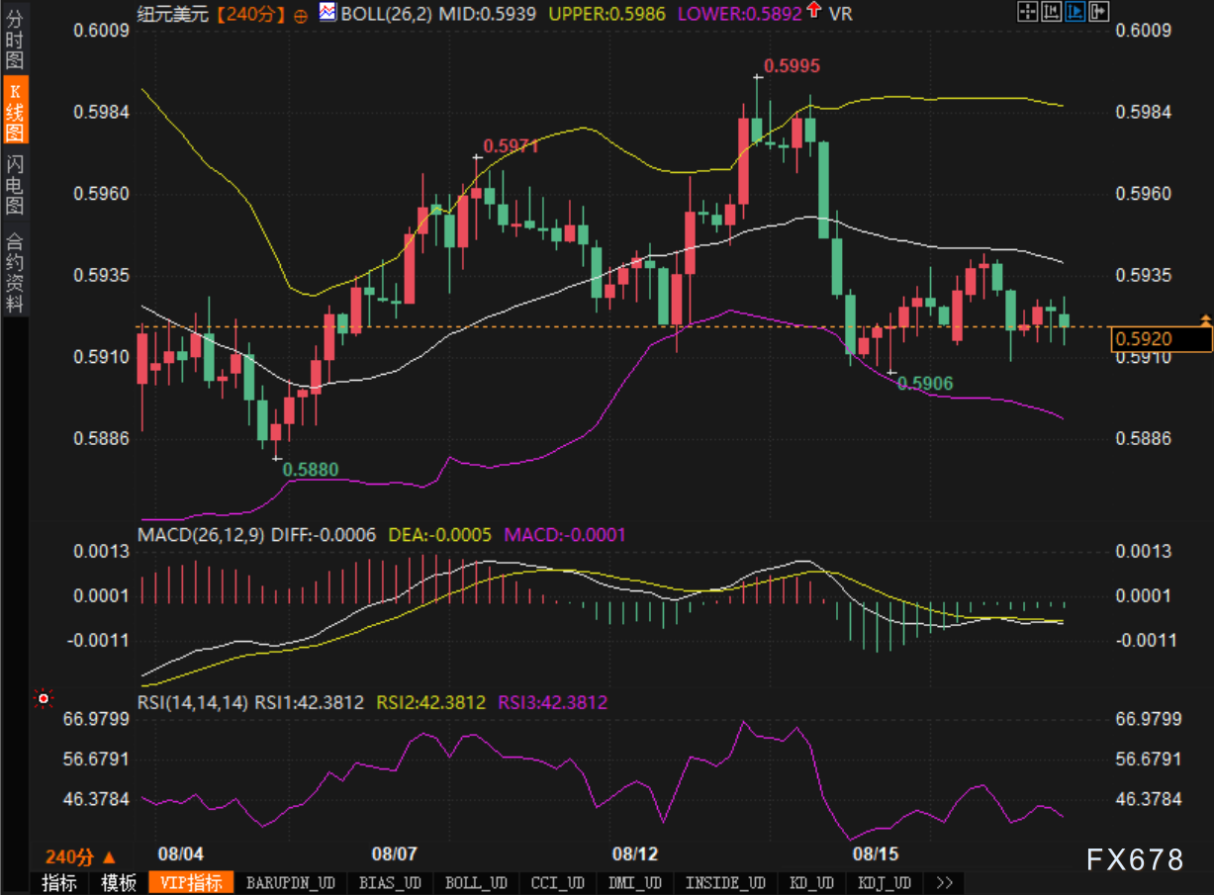Select the K线图 sidebar tab
The height and width of the screenshot is (895, 1214).
click(15, 111)
